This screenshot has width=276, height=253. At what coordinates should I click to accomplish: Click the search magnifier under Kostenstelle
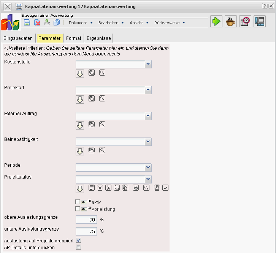[102, 72]
